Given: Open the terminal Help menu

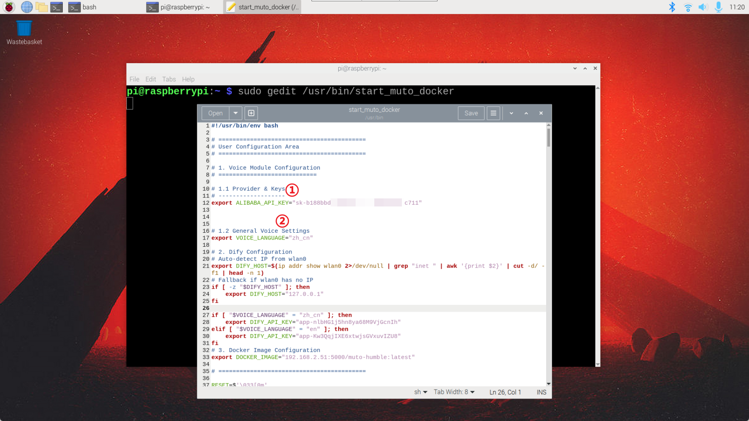Looking at the screenshot, I should click(x=188, y=79).
